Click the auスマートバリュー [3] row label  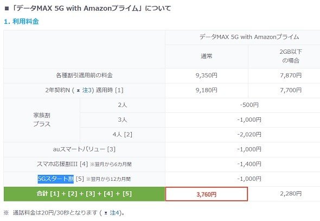tap(84, 149)
